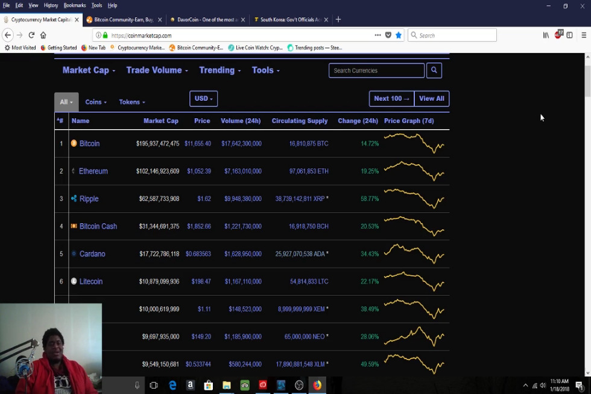Expand the Trending dropdown menu
This screenshot has height=394, width=591.
tap(220, 70)
